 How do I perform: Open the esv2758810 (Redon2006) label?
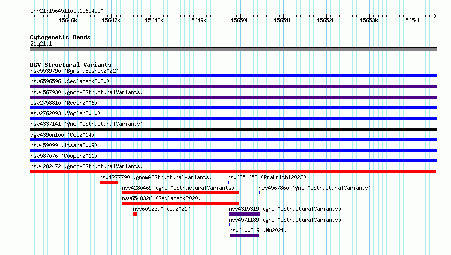[x=64, y=103]
